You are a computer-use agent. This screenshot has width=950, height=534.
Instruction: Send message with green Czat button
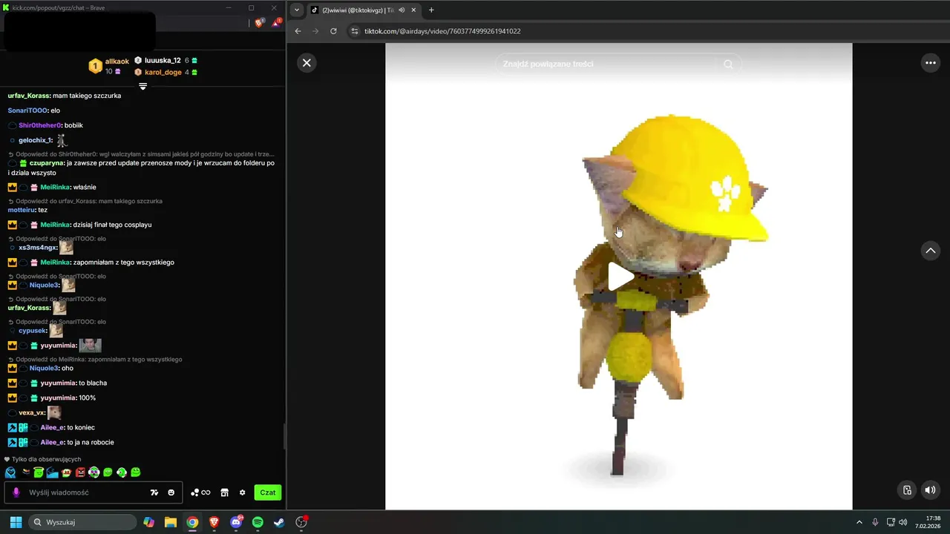click(x=268, y=492)
